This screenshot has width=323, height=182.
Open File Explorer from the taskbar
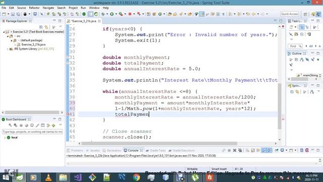click(x=63, y=177)
